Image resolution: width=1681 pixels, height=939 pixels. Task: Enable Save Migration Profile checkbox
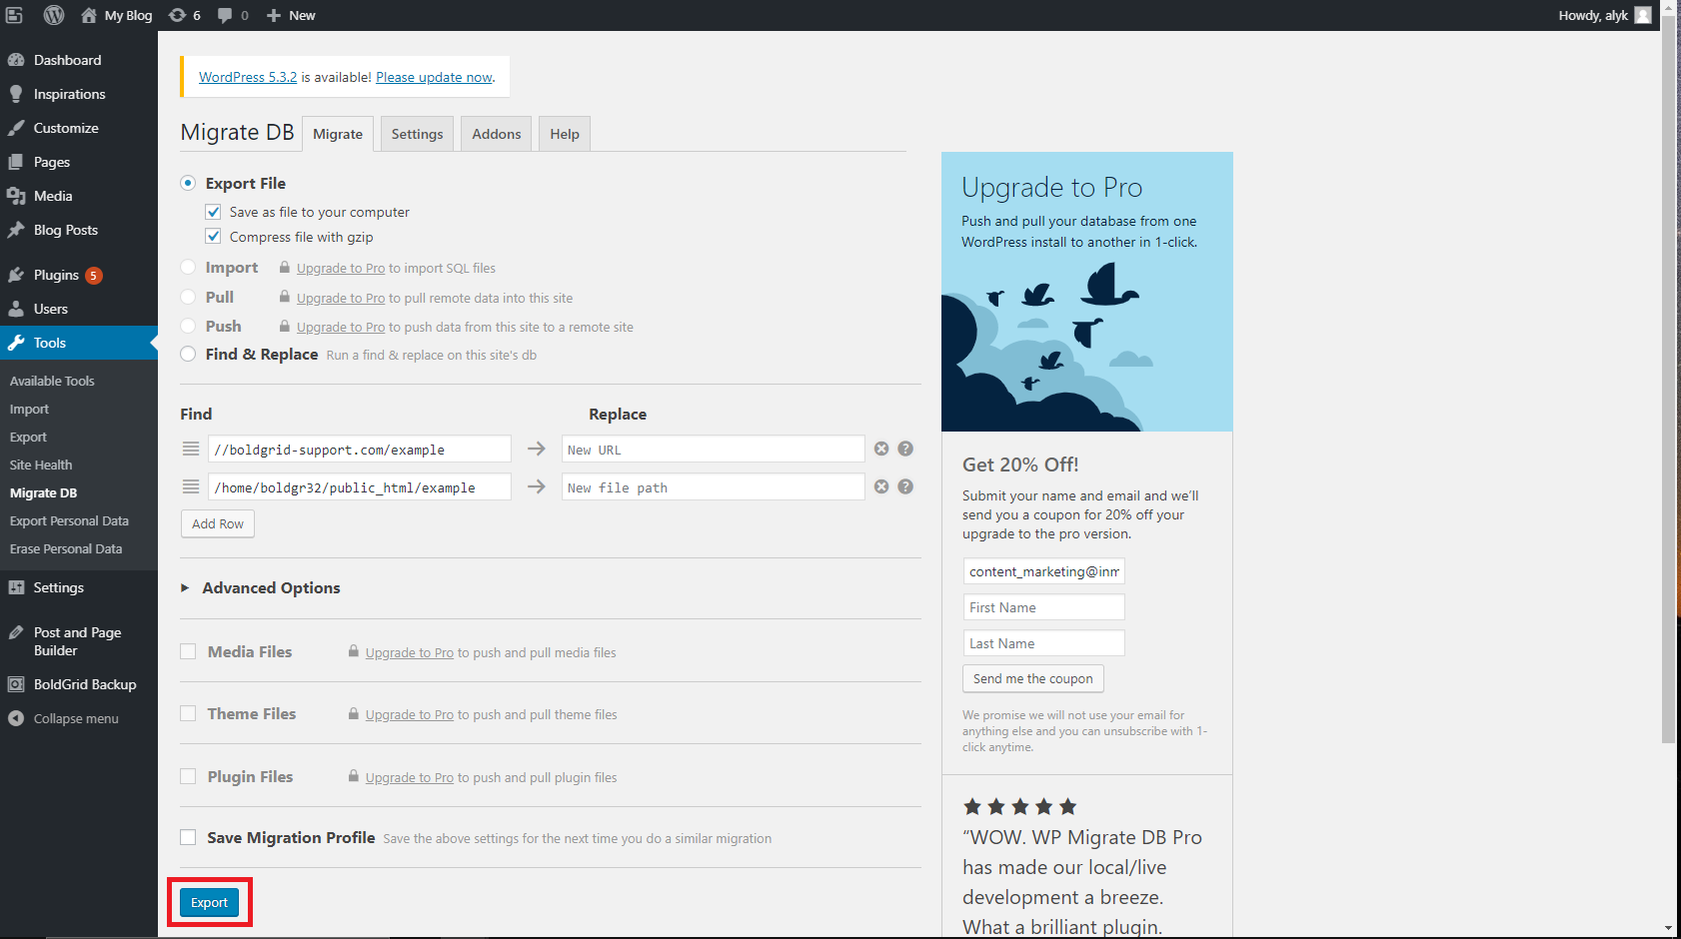click(188, 837)
